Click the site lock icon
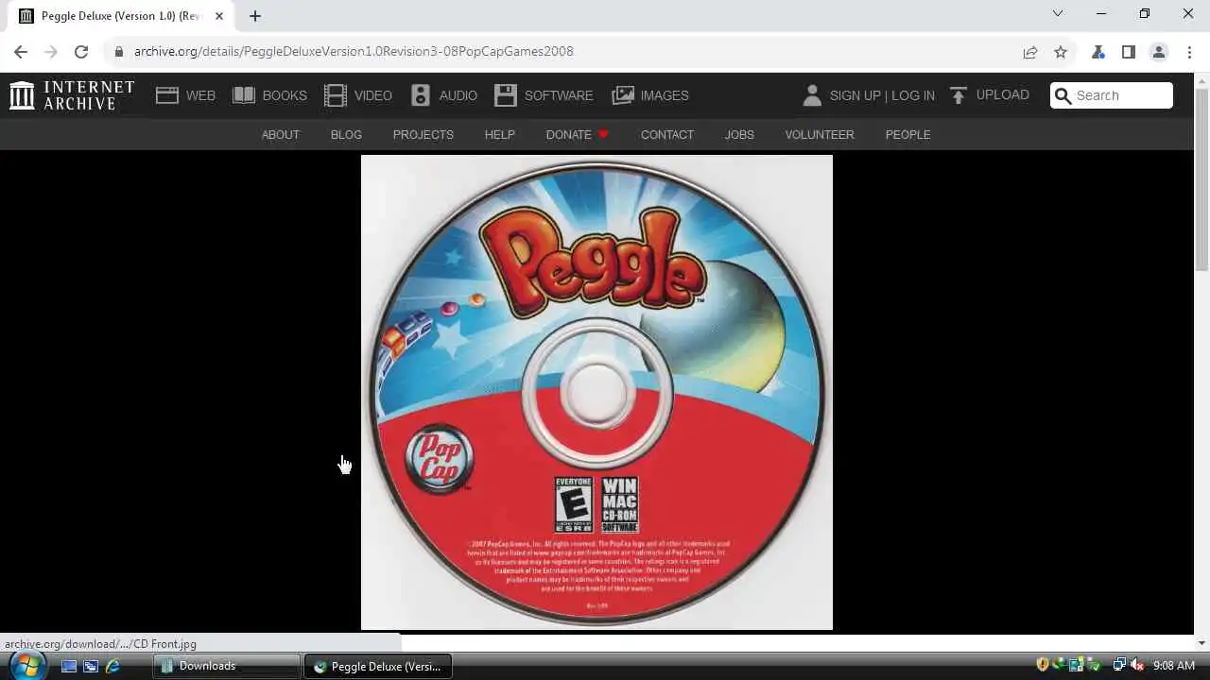The width and height of the screenshot is (1210, 680). point(118,52)
